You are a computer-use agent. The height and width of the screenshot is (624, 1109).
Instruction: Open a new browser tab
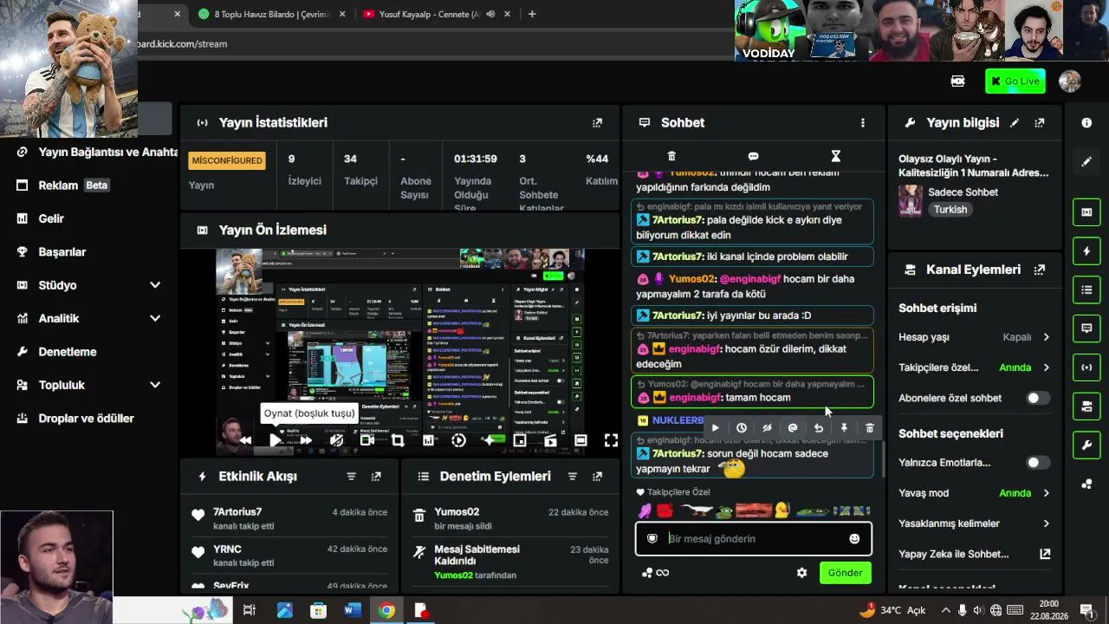click(x=532, y=14)
